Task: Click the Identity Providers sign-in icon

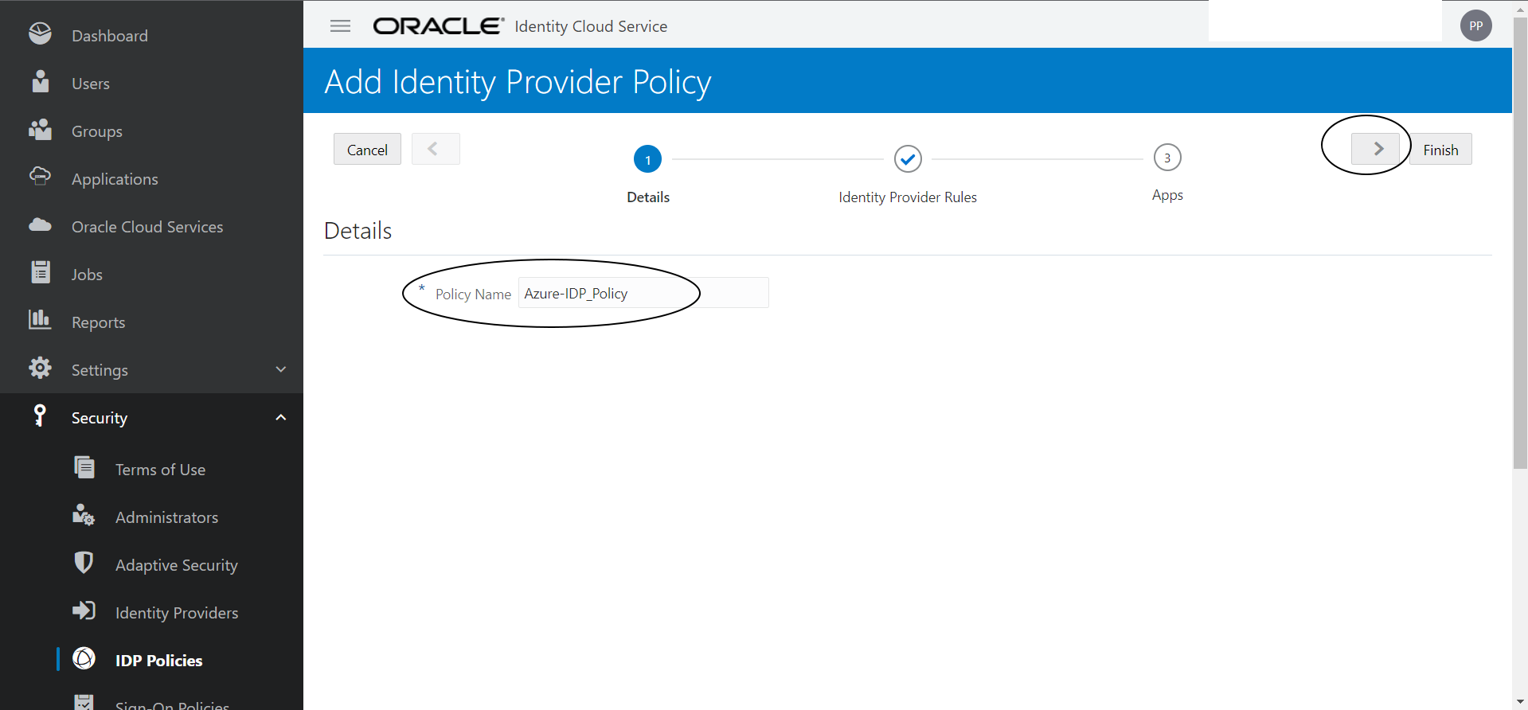Action: click(84, 611)
